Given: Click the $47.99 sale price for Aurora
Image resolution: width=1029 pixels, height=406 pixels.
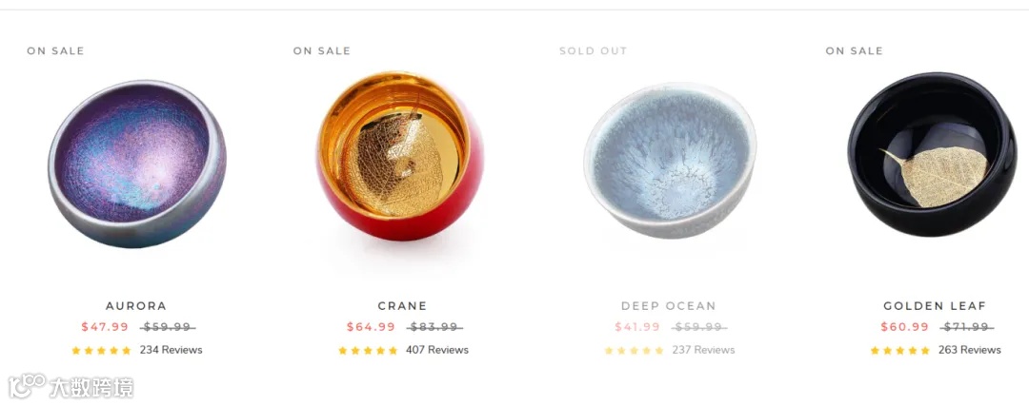Looking at the screenshot, I should (105, 327).
